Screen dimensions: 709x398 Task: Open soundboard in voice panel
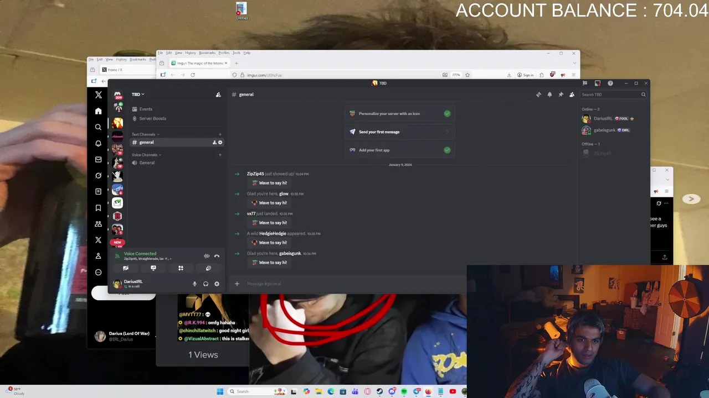click(x=208, y=268)
